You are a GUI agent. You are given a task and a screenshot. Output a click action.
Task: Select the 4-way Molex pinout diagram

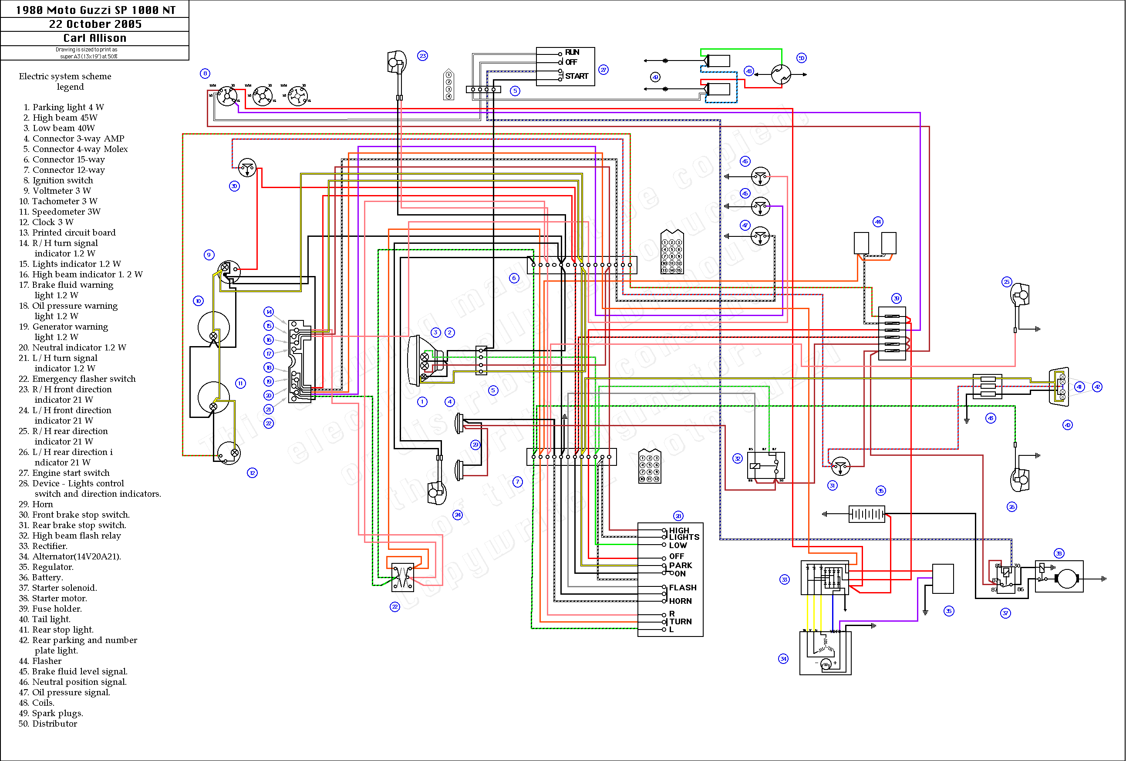(448, 85)
